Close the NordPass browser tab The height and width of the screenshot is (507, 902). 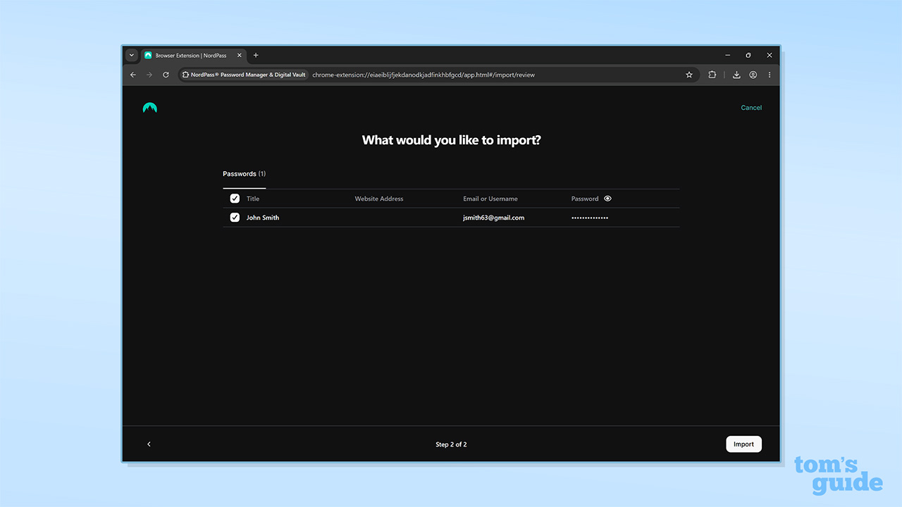(x=239, y=55)
